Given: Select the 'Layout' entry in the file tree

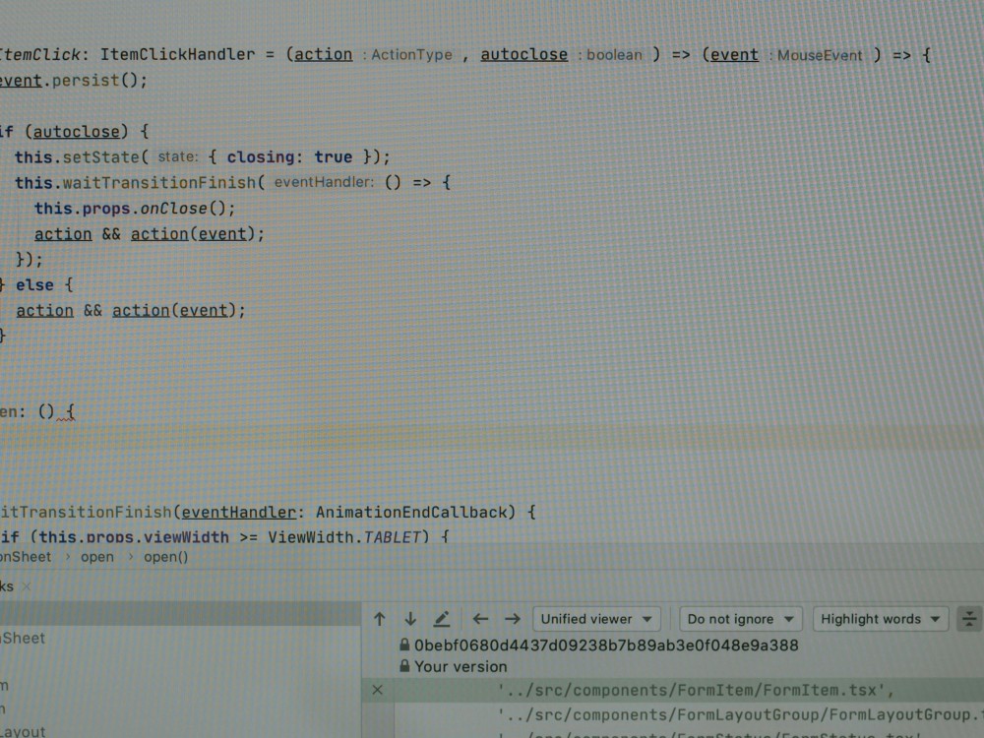Looking at the screenshot, I should coord(23,731).
